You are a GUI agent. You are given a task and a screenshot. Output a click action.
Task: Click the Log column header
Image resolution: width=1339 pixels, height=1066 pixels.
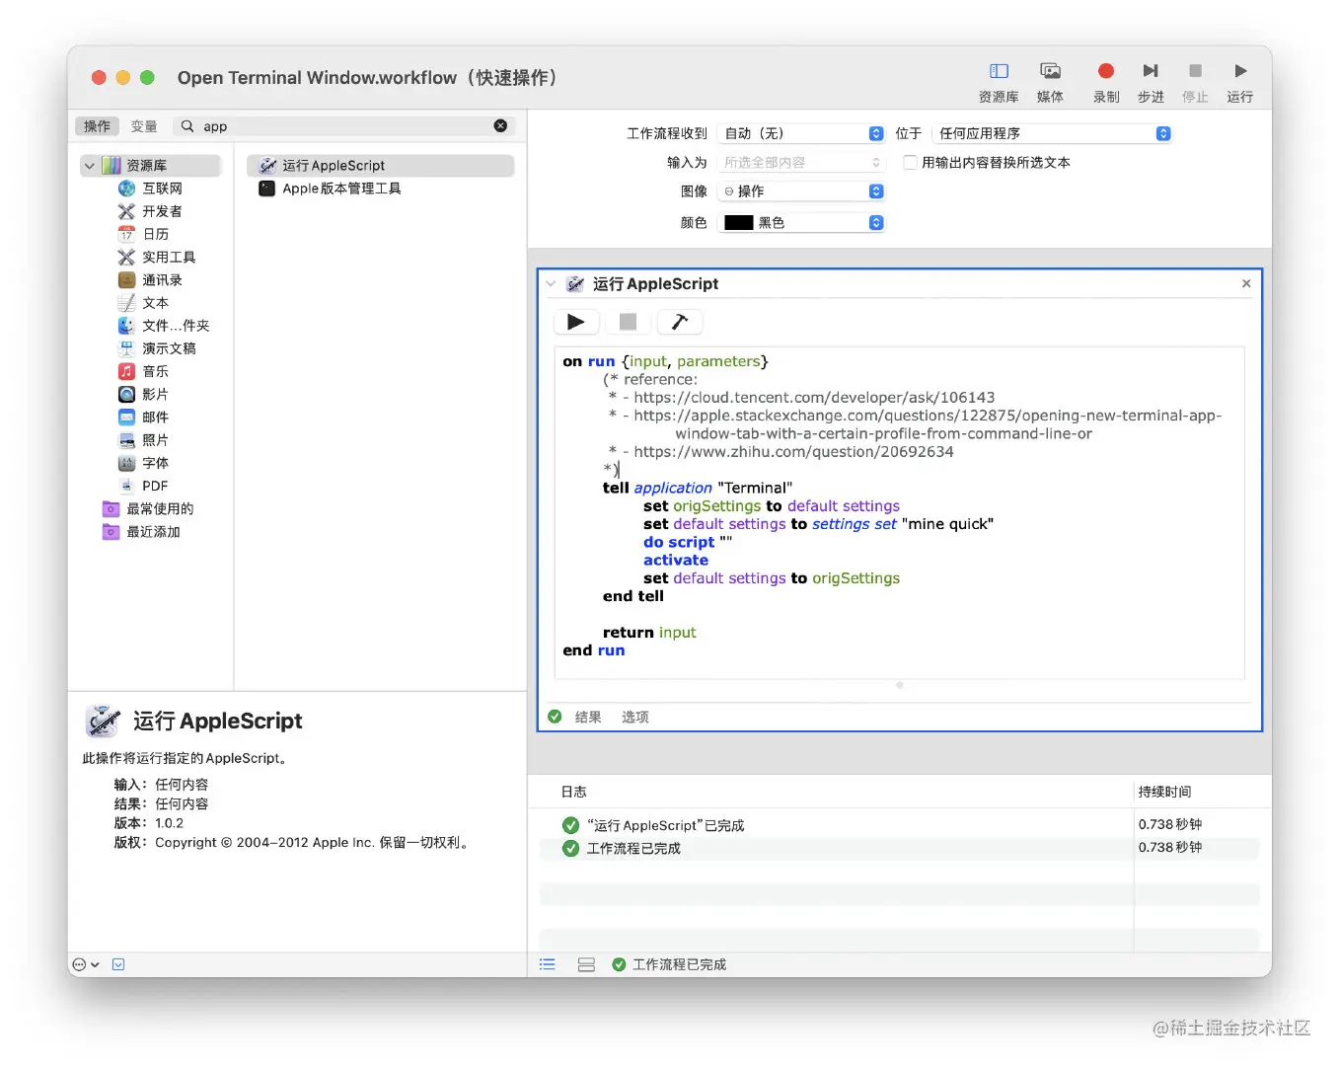pos(573,792)
